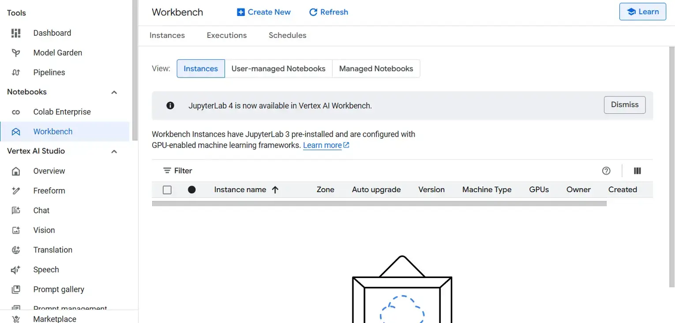Screen dimensions: 675x323
Task: Click the horizontal table scrollbar
Action: (379, 204)
